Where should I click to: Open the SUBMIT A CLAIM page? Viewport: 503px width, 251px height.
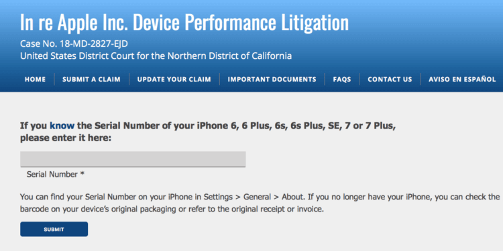pyautogui.click(x=91, y=80)
